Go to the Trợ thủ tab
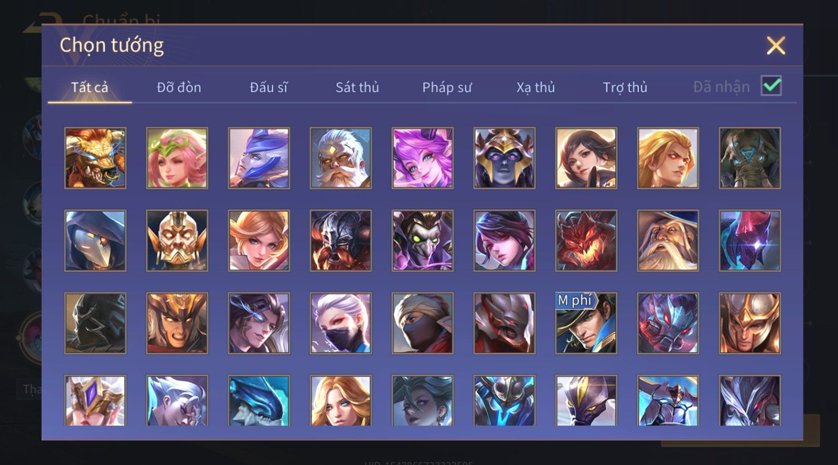 [625, 87]
